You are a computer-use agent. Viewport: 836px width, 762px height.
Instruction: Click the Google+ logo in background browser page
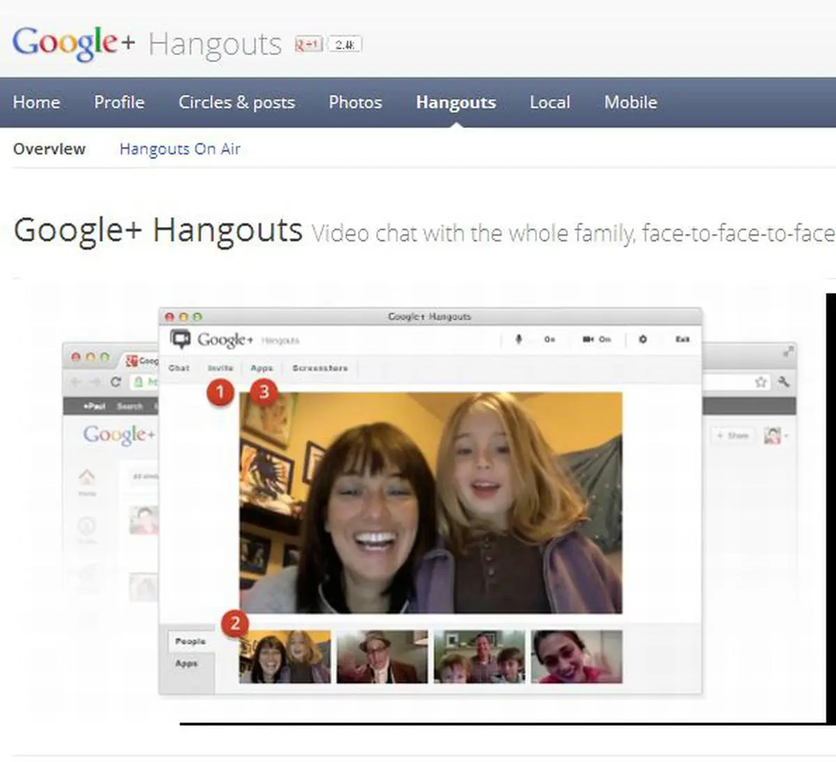pos(119,435)
